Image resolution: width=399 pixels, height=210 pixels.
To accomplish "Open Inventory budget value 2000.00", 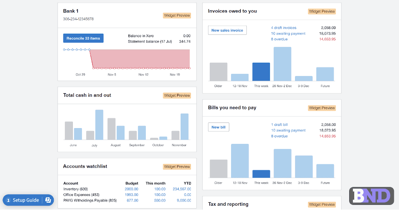I will [131, 189].
